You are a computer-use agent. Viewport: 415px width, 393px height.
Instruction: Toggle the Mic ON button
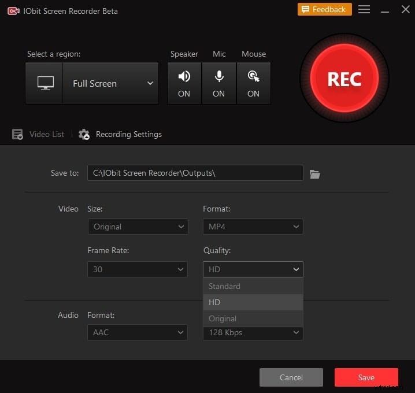(x=219, y=83)
